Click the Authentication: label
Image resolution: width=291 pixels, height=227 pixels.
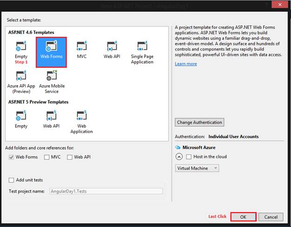point(190,137)
